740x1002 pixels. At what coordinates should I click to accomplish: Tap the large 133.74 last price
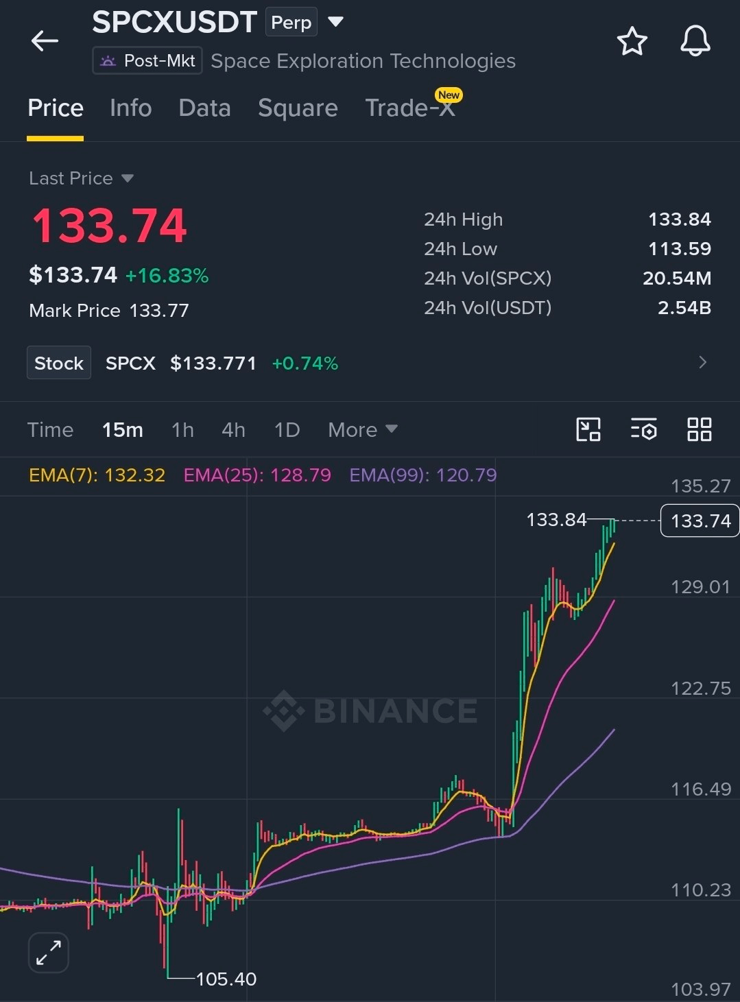click(x=110, y=226)
